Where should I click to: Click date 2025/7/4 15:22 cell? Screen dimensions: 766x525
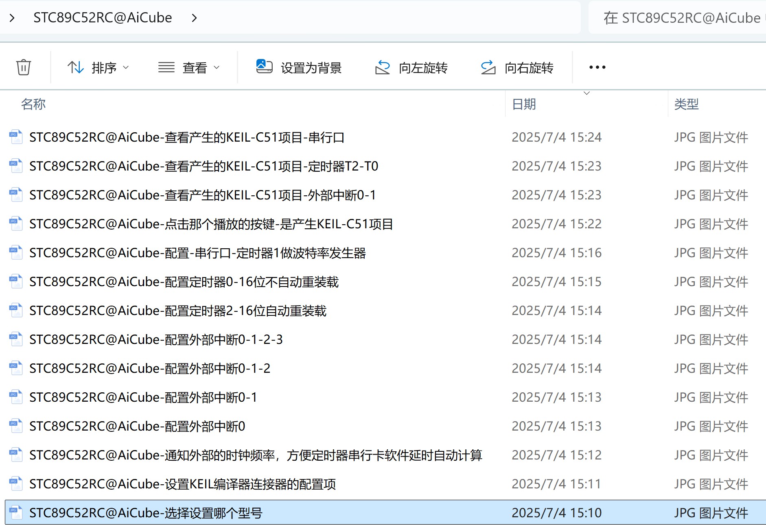(x=556, y=224)
